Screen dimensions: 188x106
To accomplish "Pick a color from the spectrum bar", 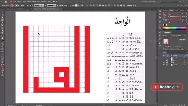I will coord(174,28).
